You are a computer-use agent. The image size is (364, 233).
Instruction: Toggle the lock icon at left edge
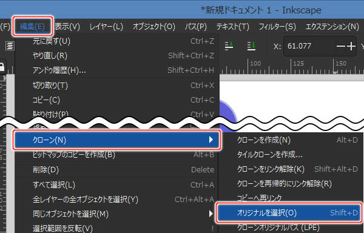2,67
